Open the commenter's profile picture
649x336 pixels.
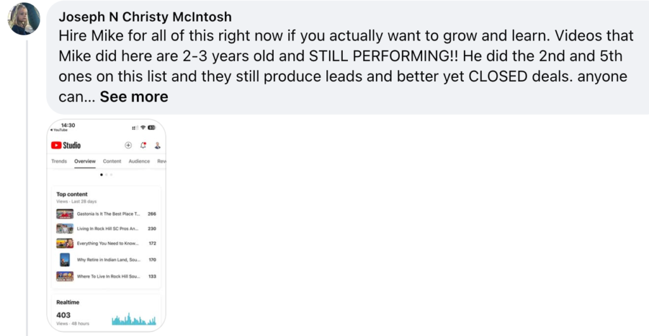click(x=23, y=18)
